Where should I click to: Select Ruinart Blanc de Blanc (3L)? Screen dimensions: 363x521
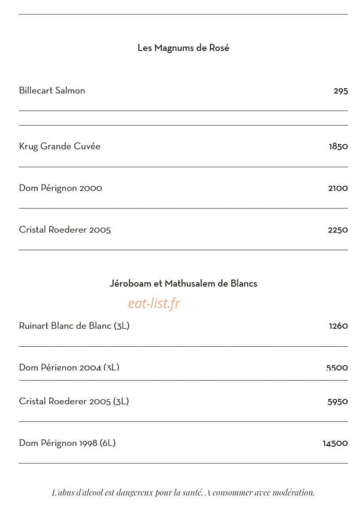coord(74,326)
